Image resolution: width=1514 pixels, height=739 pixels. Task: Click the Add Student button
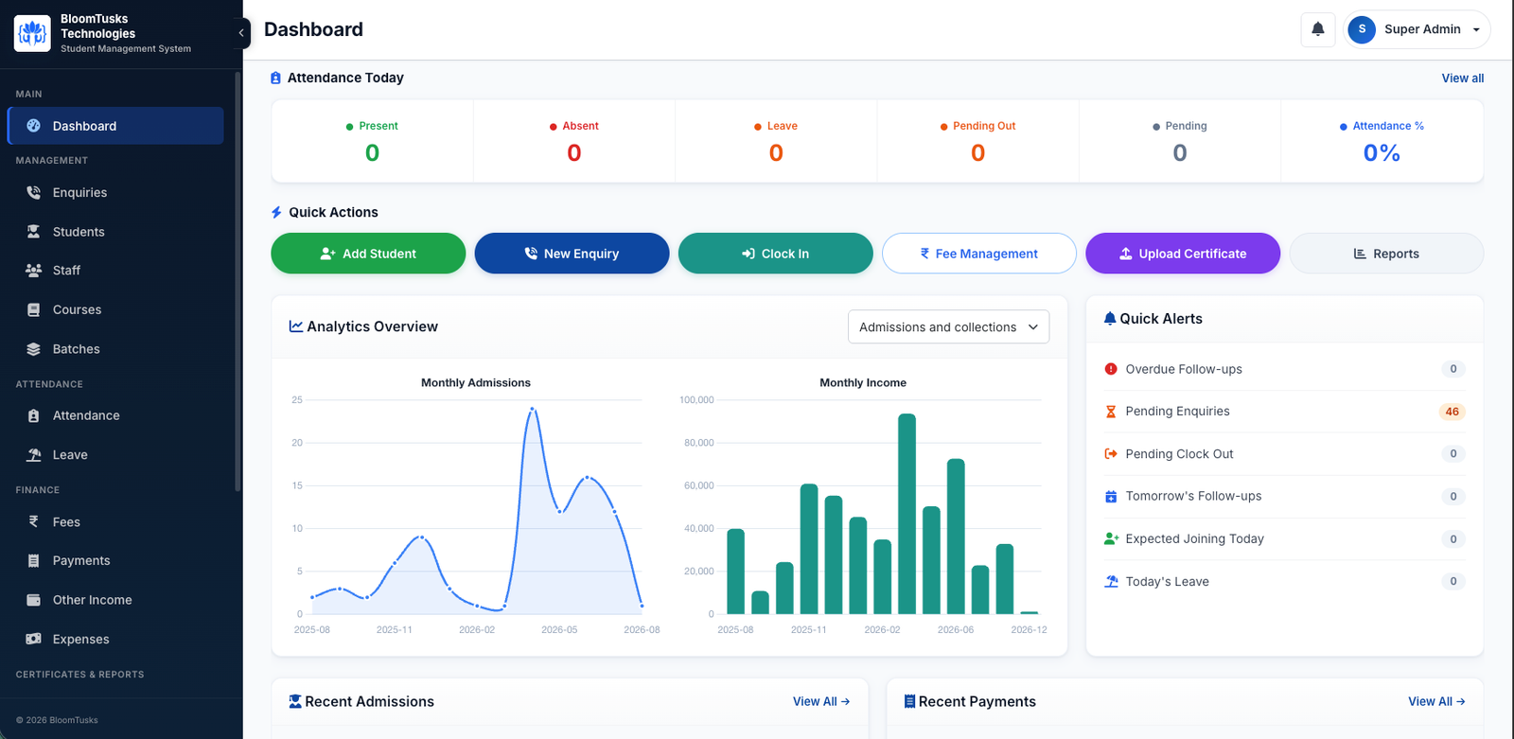tap(368, 254)
